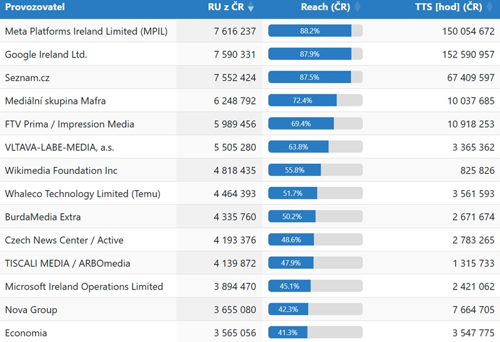This screenshot has width=500, height=342.
Task: Open Whaleco Technology Limited (Temu) entry
Action: tap(82, 194)
